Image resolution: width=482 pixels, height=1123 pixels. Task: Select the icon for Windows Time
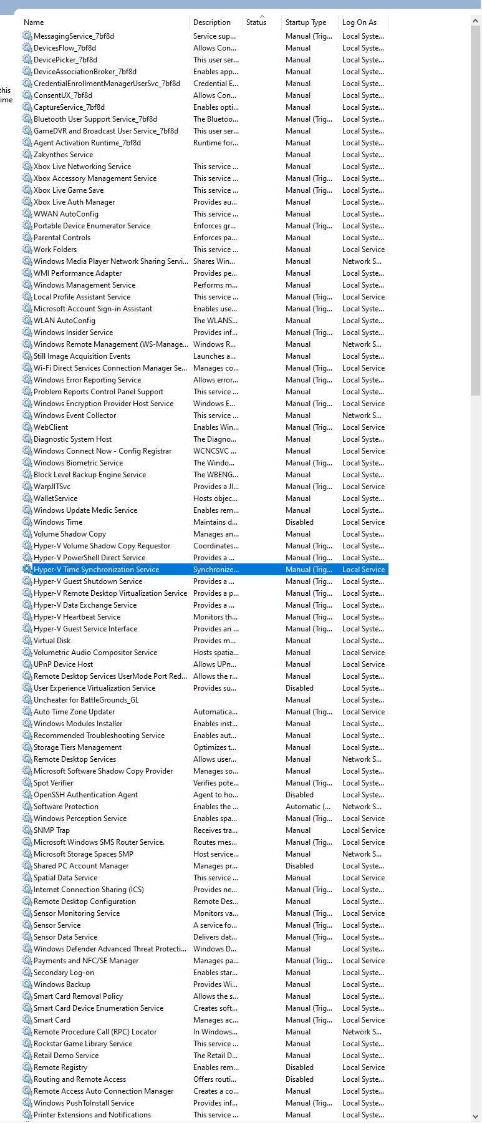[x=27, y=522]
